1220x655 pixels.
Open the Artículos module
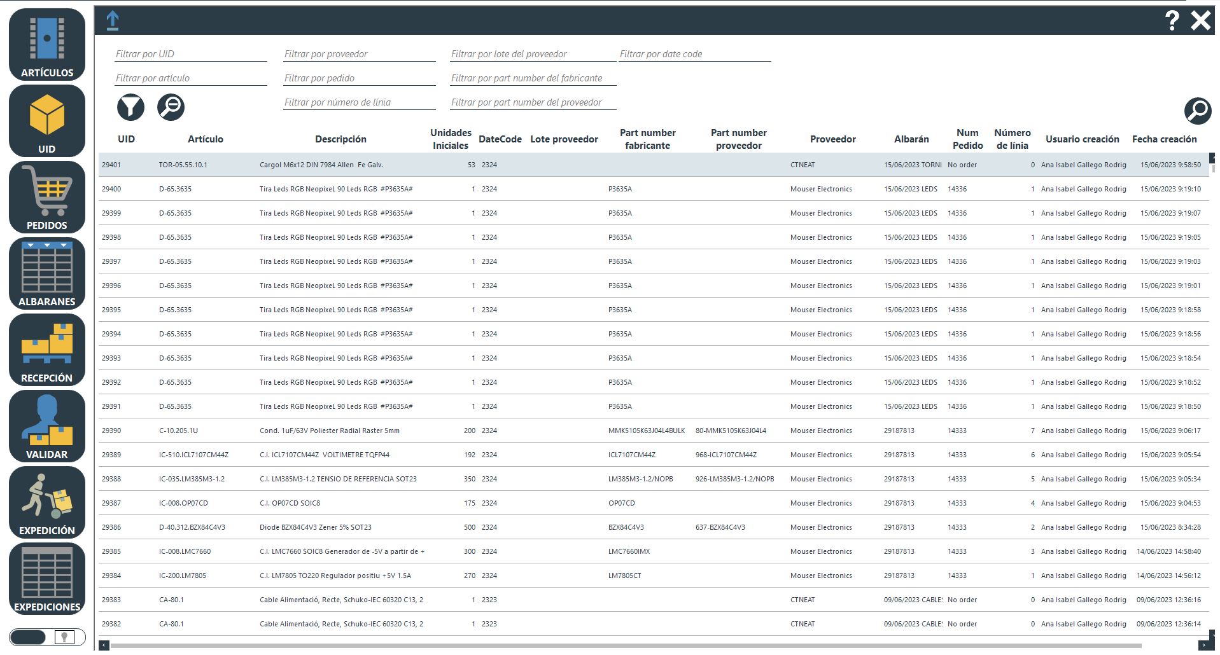click(47, 45)
